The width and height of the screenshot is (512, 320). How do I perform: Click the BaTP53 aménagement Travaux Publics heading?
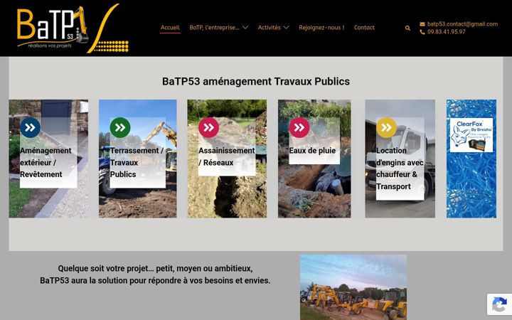pyautogui.click(x=256, y=81)
